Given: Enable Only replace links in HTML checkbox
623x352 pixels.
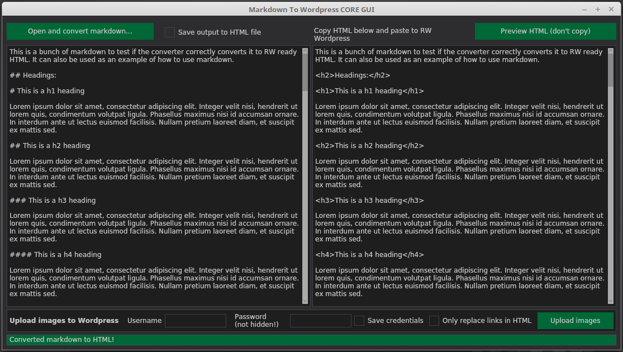Looking at the screenshot, I should (434, 321).
